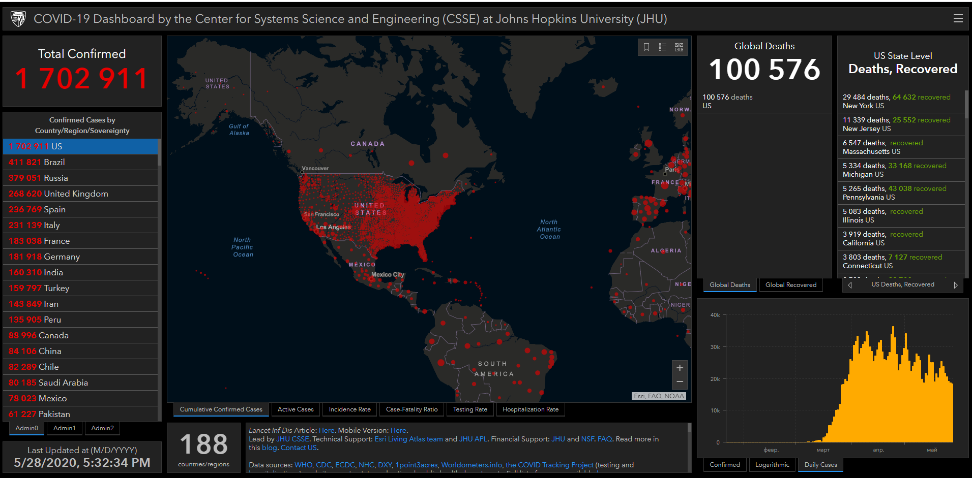
Task: Open the Worldometers.info link
Action: 472,465
